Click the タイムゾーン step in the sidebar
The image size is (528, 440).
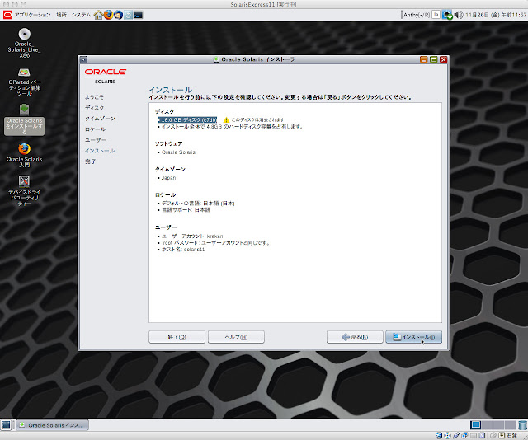pyautogui.click(x=100, y=119)
